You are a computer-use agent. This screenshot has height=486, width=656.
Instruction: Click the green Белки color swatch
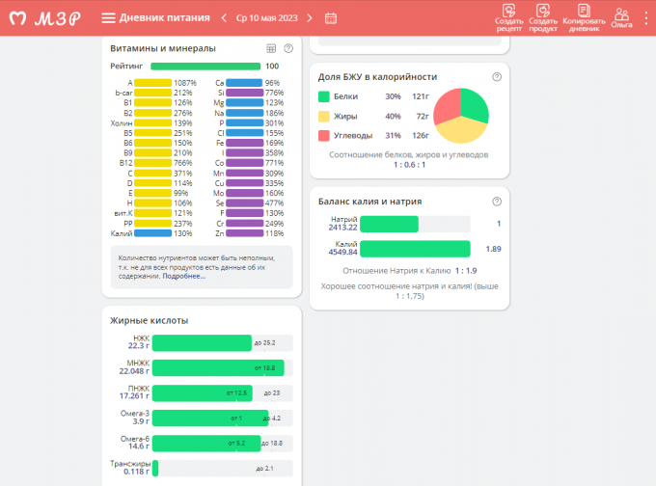(323, 96)
